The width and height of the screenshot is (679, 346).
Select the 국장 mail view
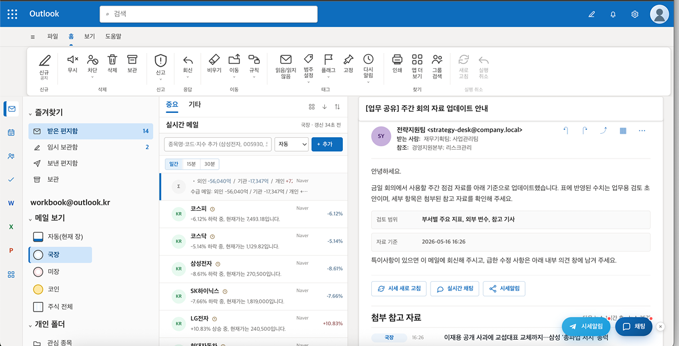(x=60, y=255)
